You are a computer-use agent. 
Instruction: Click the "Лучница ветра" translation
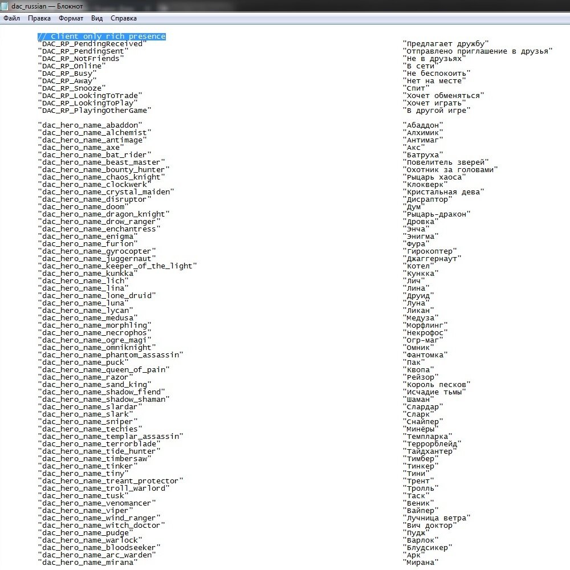(x=437, y=518)
